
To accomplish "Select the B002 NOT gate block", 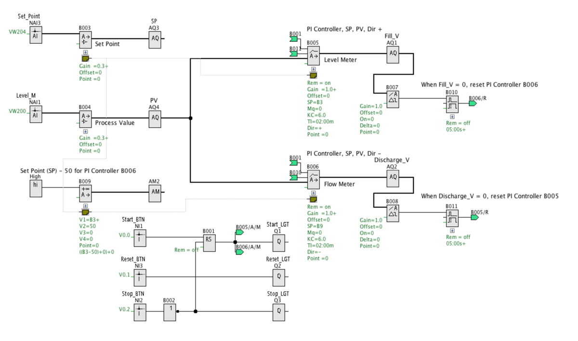I will (x=170, y=312).
